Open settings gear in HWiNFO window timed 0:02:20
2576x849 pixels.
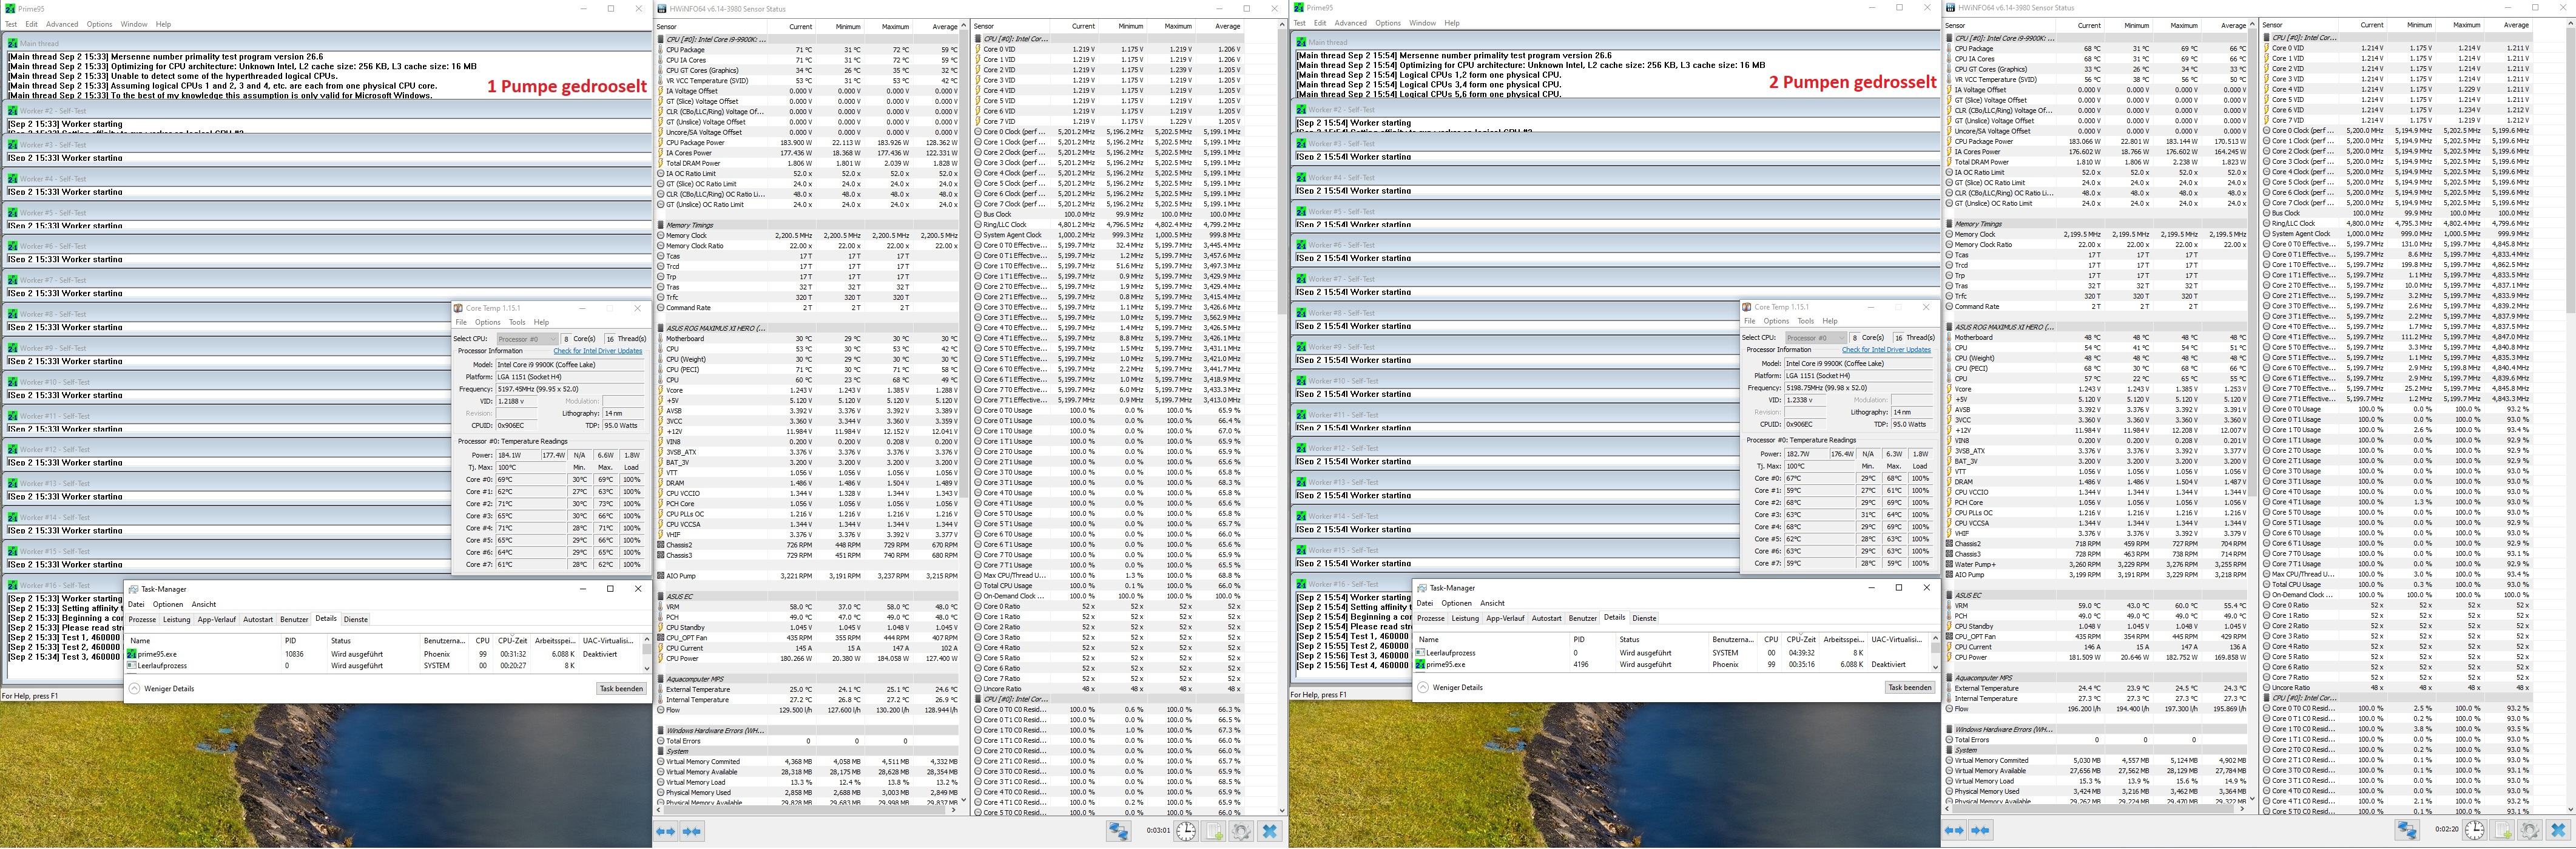coord(2530,830)
